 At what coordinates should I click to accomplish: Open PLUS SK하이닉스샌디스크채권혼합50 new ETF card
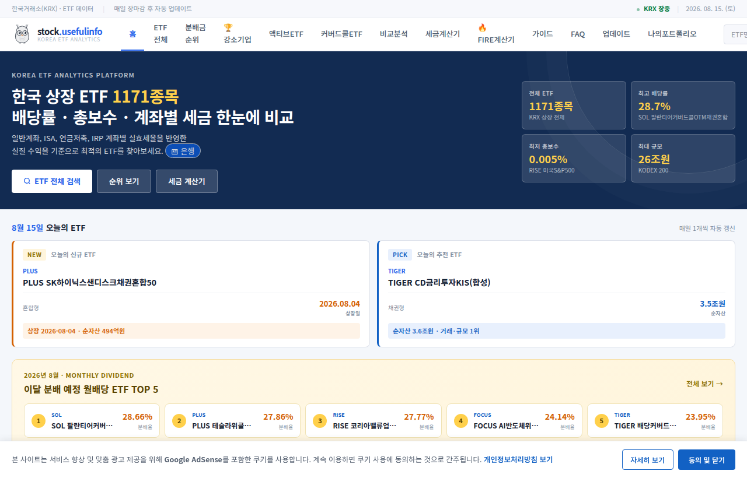click(x=191, y=294)
